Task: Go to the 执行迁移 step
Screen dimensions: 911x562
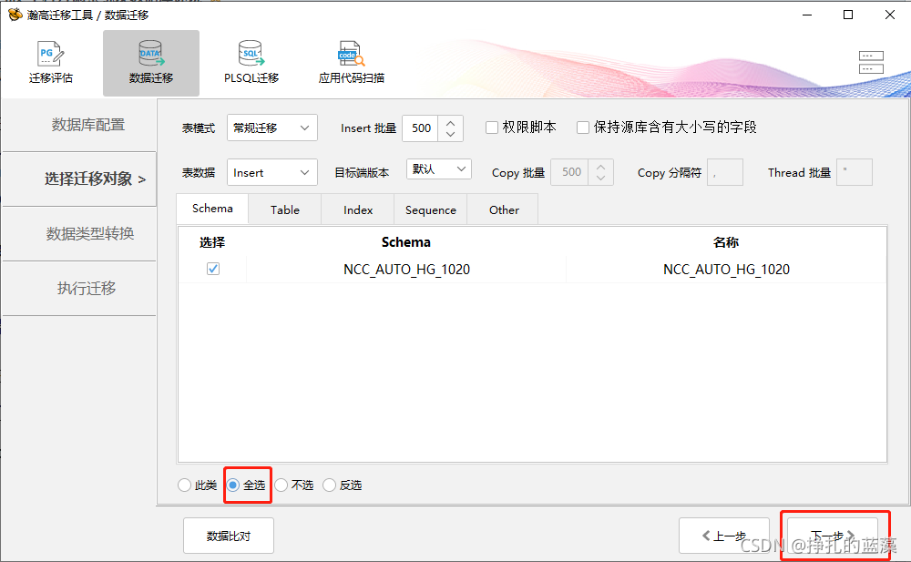Action: (79, 288)
